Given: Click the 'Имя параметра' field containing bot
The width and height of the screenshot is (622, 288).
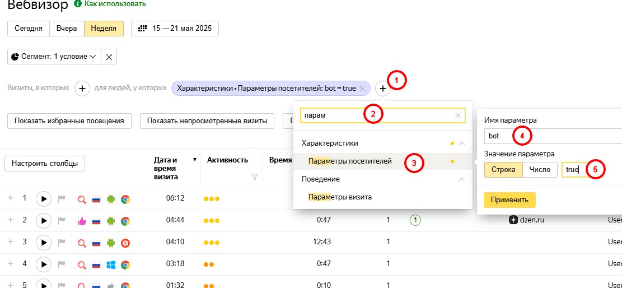Looking at the screenshot, I should [553, 136].
